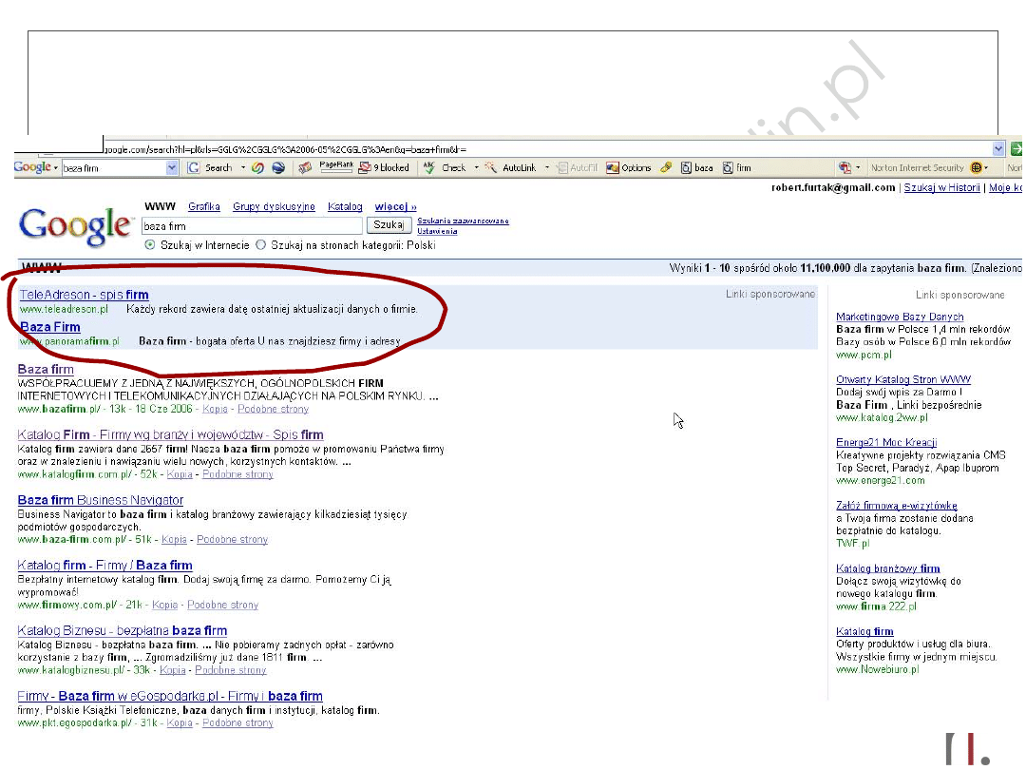The height and width of the screenshot is (770, 1026).
Task: Click the toolbar Search button
Action: click(211, 168)
